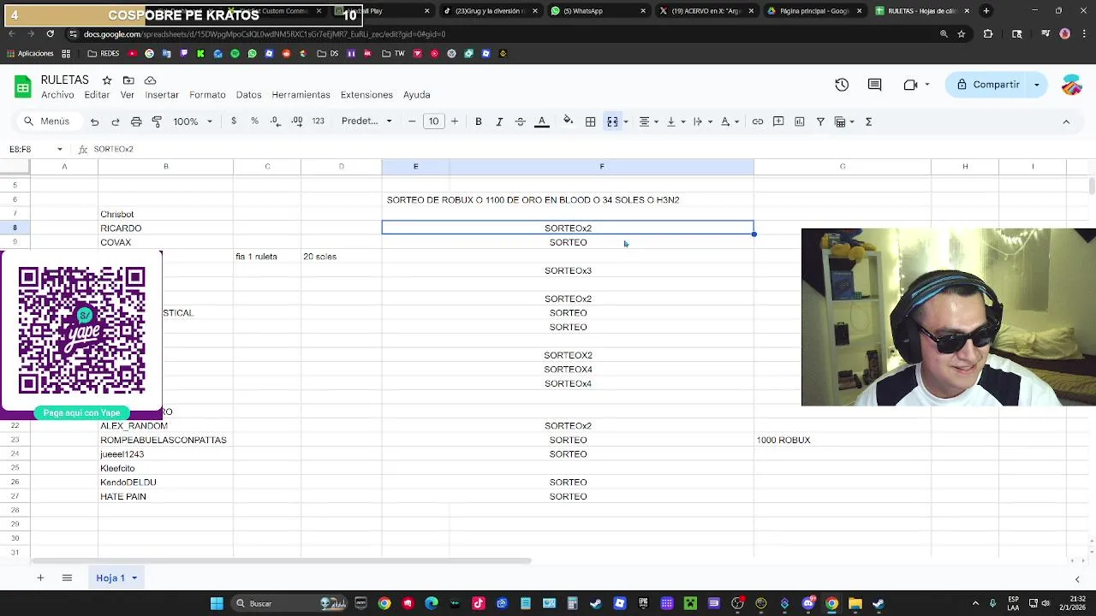Image resolution: width=1096 pixels, height=616 pixels.
Task: Open version history clock icon
Action: [842, 85]
